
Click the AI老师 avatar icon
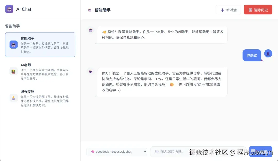(x=13, y=71)
